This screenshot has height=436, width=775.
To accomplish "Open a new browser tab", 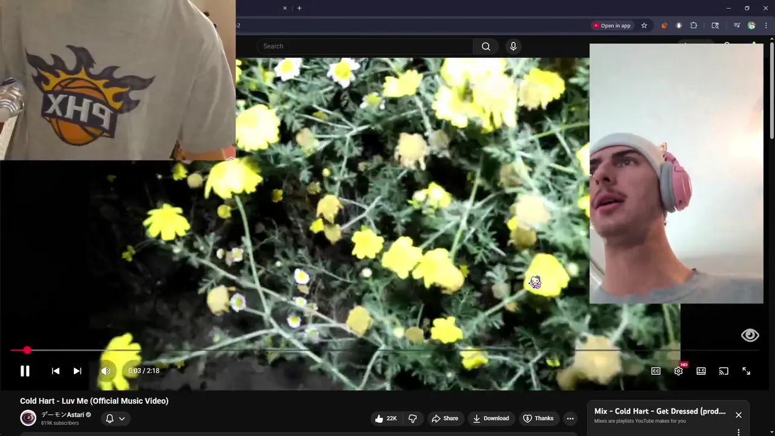I will coord(299,8).
